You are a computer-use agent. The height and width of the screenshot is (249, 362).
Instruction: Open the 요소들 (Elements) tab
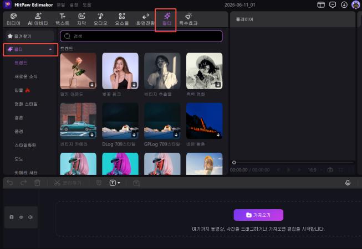pos(122,19)
